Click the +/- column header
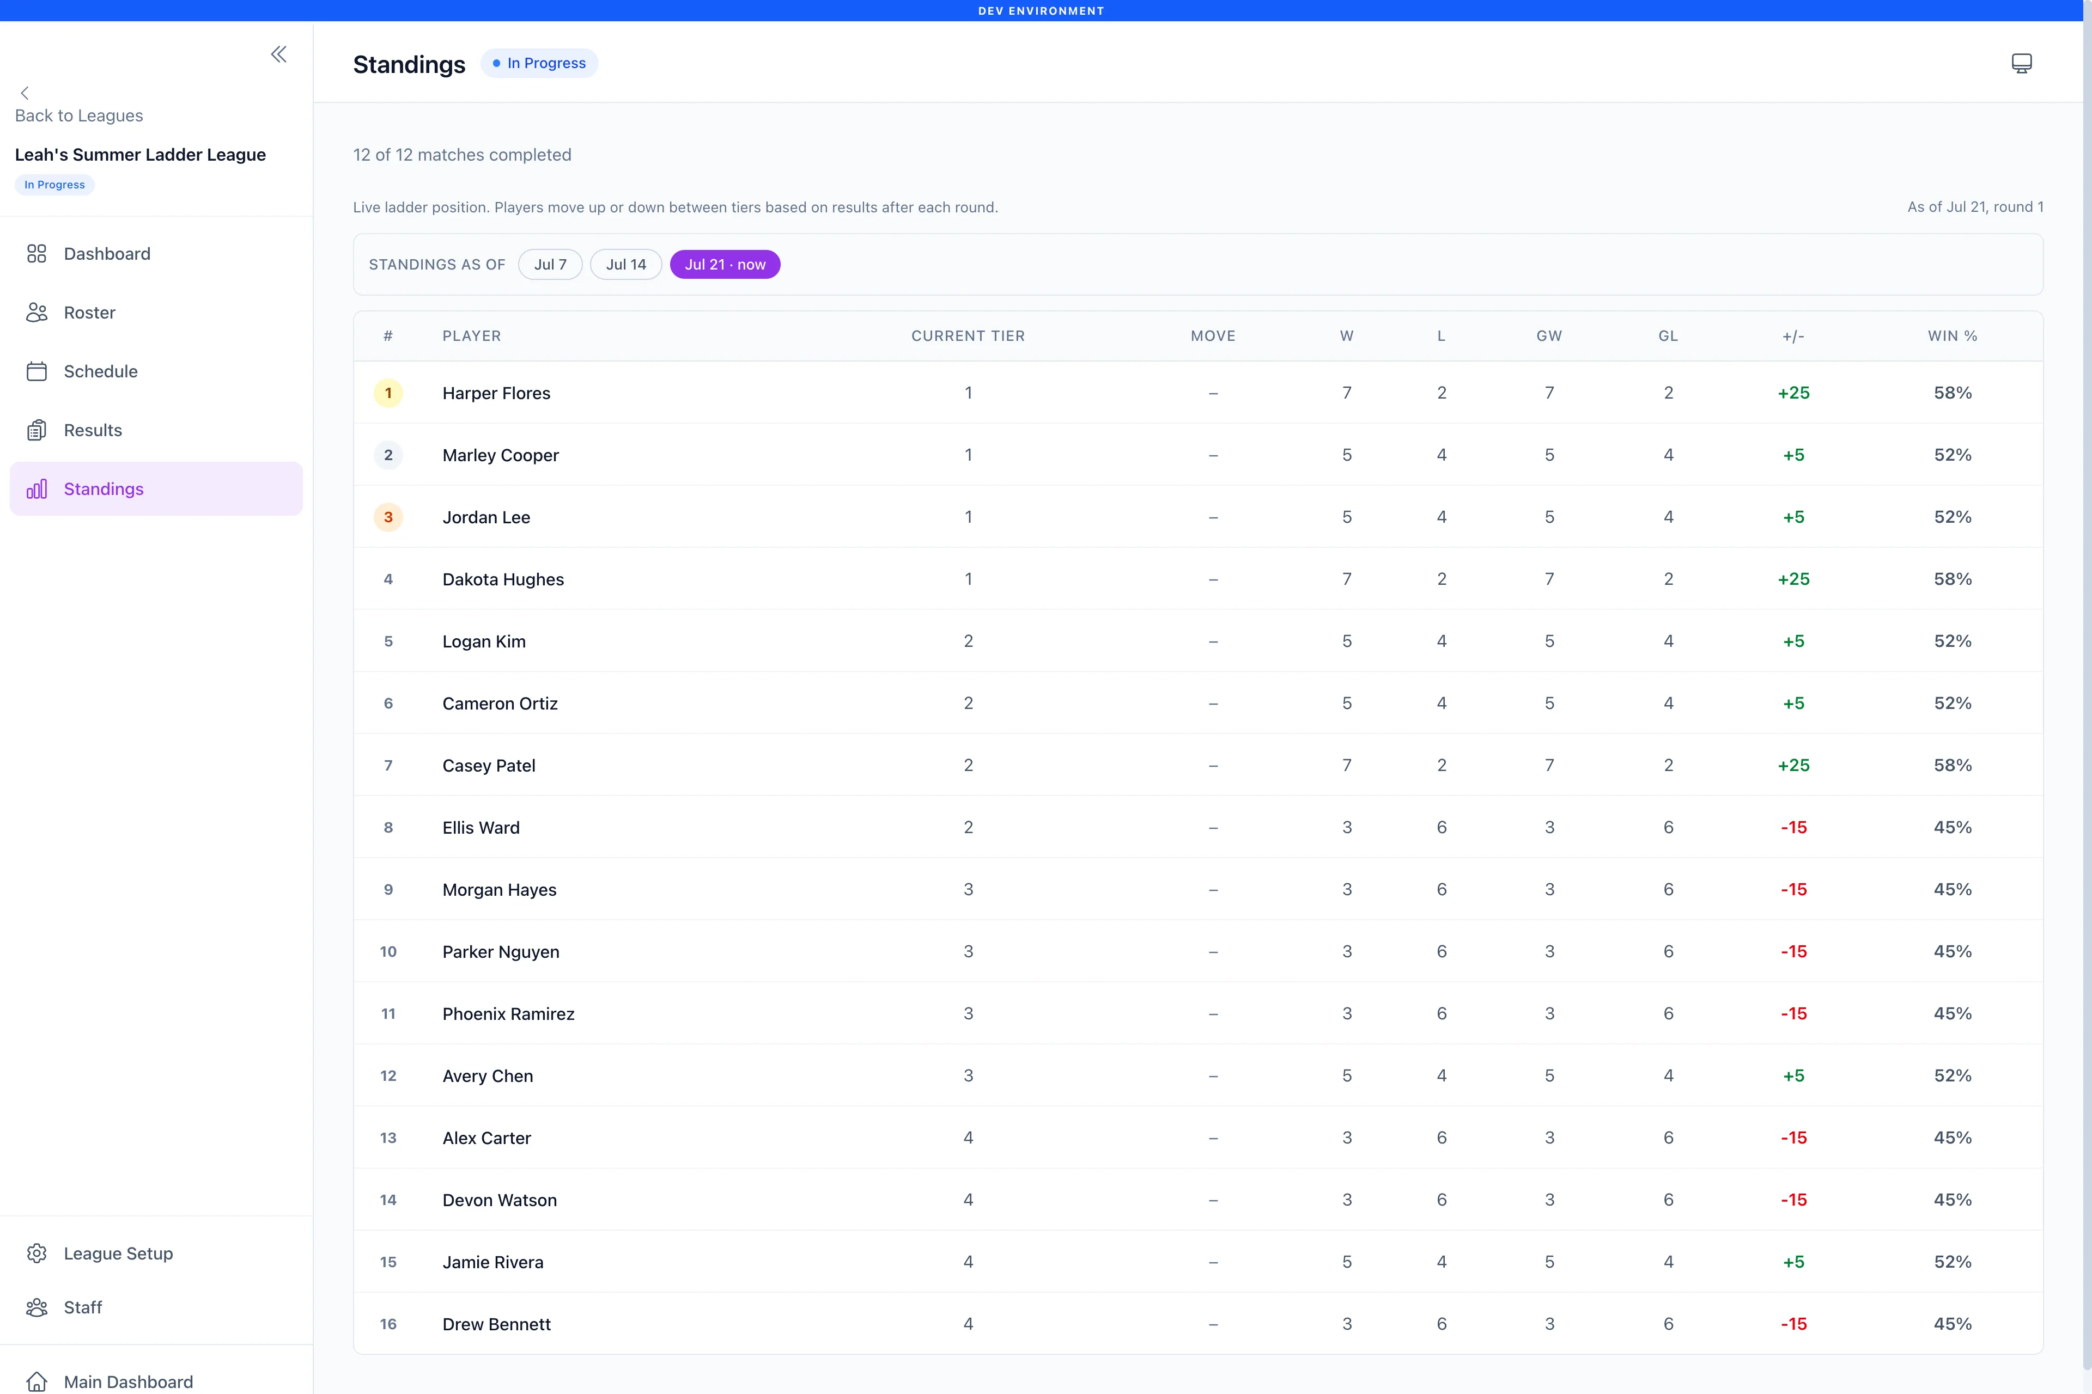Image resolution: width=2092 pixels, height=1394 pixels. tap(1793, 336)
